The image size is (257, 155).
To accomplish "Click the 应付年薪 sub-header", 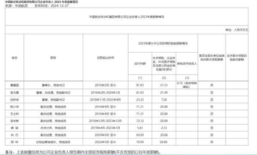I will point(140,64).
